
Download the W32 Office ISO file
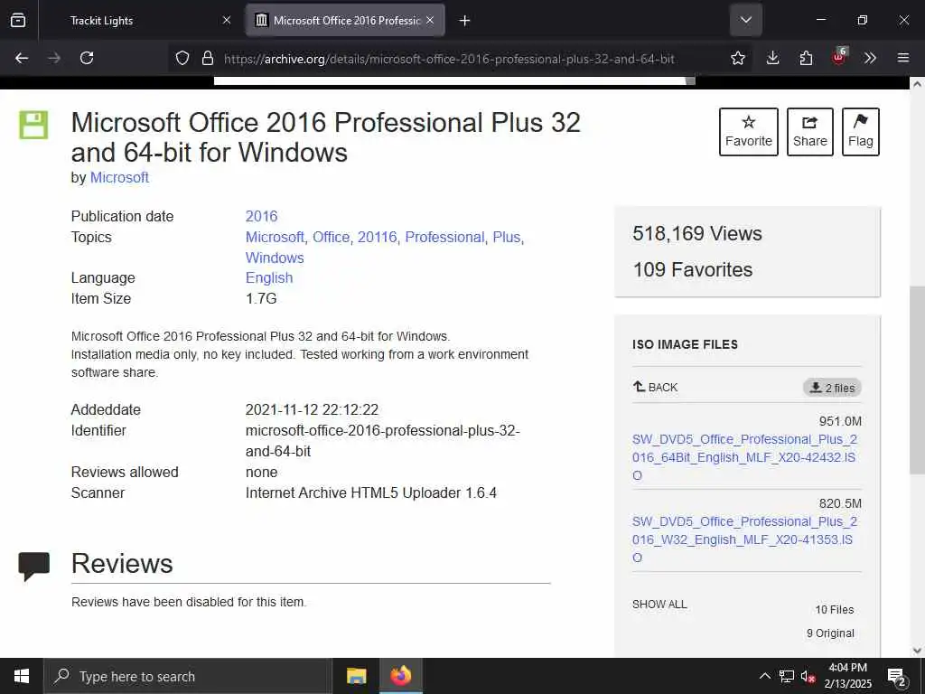pyautogui.click(x=744, y=539)
